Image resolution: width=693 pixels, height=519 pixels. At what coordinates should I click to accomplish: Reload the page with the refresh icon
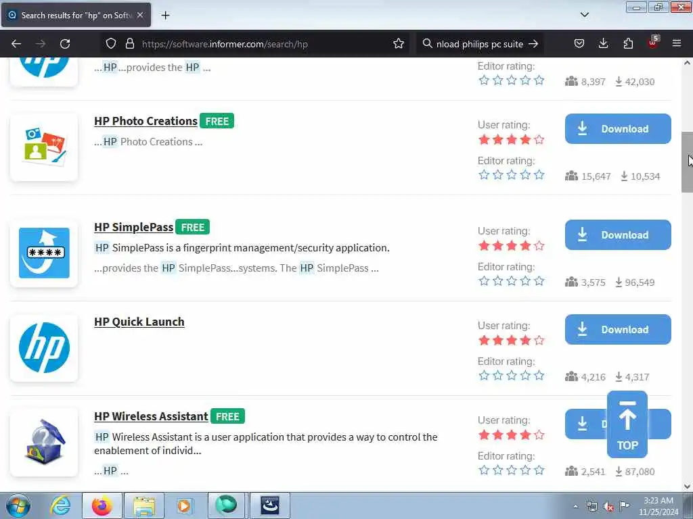coord(65,44)
